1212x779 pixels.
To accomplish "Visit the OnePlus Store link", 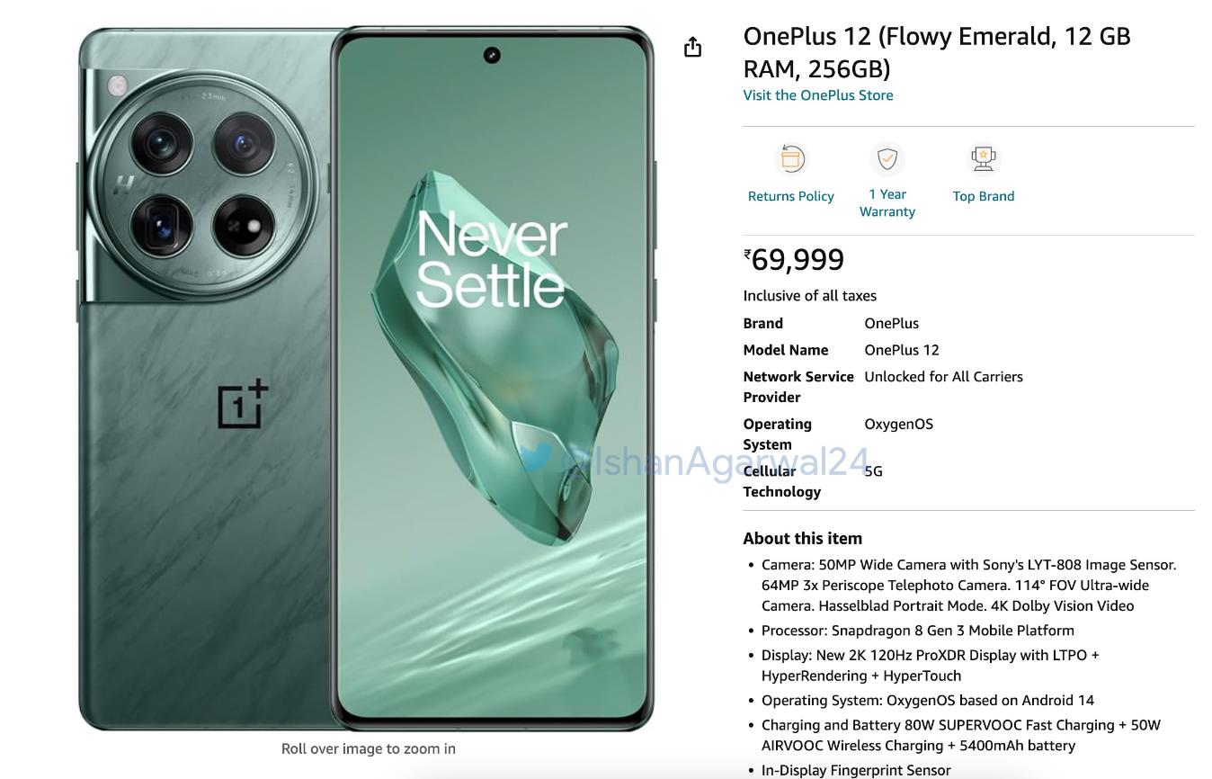I will (818, 95).
